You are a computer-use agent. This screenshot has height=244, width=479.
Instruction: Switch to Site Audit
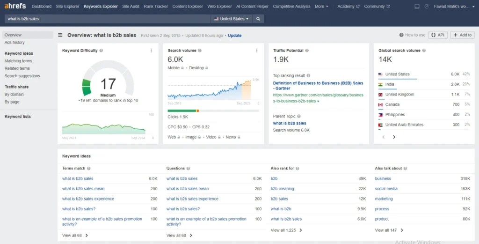click(x=131, y=6)
